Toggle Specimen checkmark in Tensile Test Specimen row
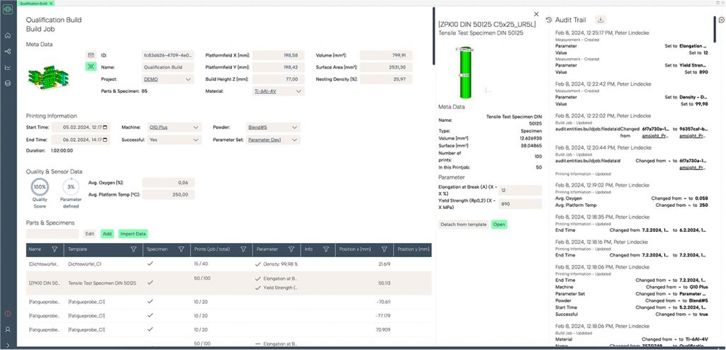This screenshot has height=350, width=726. click(x=150, y=283)
